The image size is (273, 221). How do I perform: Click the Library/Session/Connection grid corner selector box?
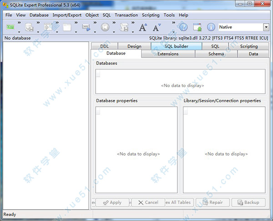pos(186,111)
